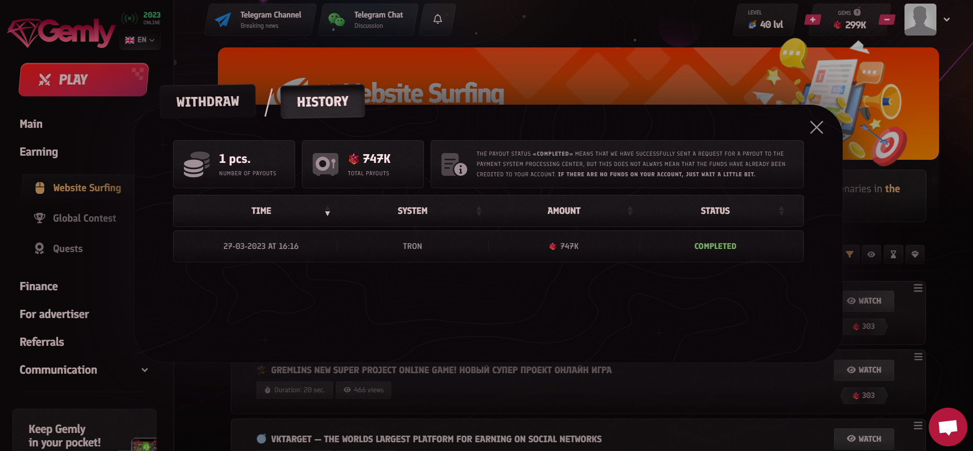Click the Telegram paper plane icon

pyautogui.click(x=223, y=20)
